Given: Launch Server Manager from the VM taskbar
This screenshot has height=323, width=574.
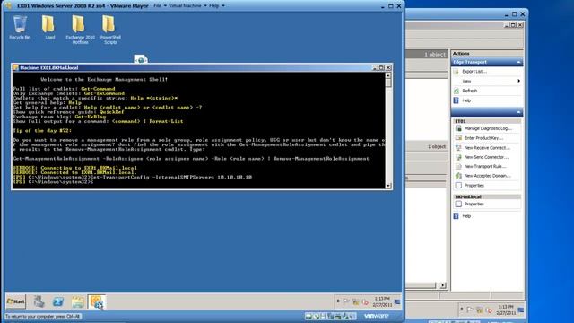Looking at the screenshot, I should [39, 301].
